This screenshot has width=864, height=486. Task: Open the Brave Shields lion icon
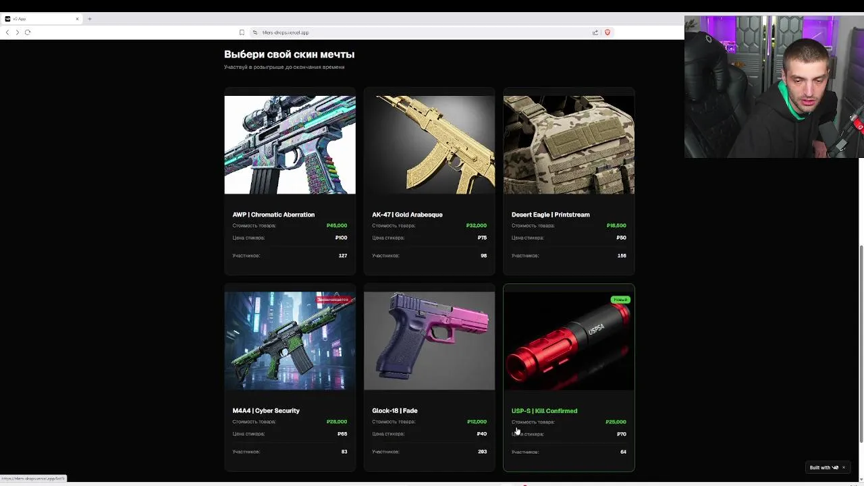[x=607, y=32]
